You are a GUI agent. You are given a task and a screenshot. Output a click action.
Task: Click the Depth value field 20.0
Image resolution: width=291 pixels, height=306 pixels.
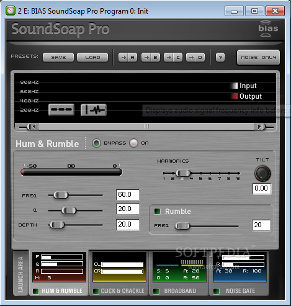(x=128, y=225)
